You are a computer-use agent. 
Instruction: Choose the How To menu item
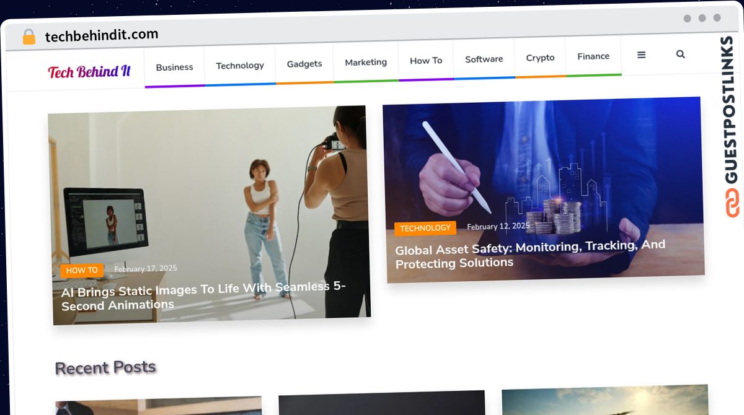[x=426, y=61]
